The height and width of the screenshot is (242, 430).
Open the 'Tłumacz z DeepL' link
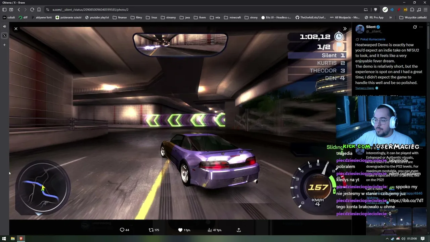364,88
